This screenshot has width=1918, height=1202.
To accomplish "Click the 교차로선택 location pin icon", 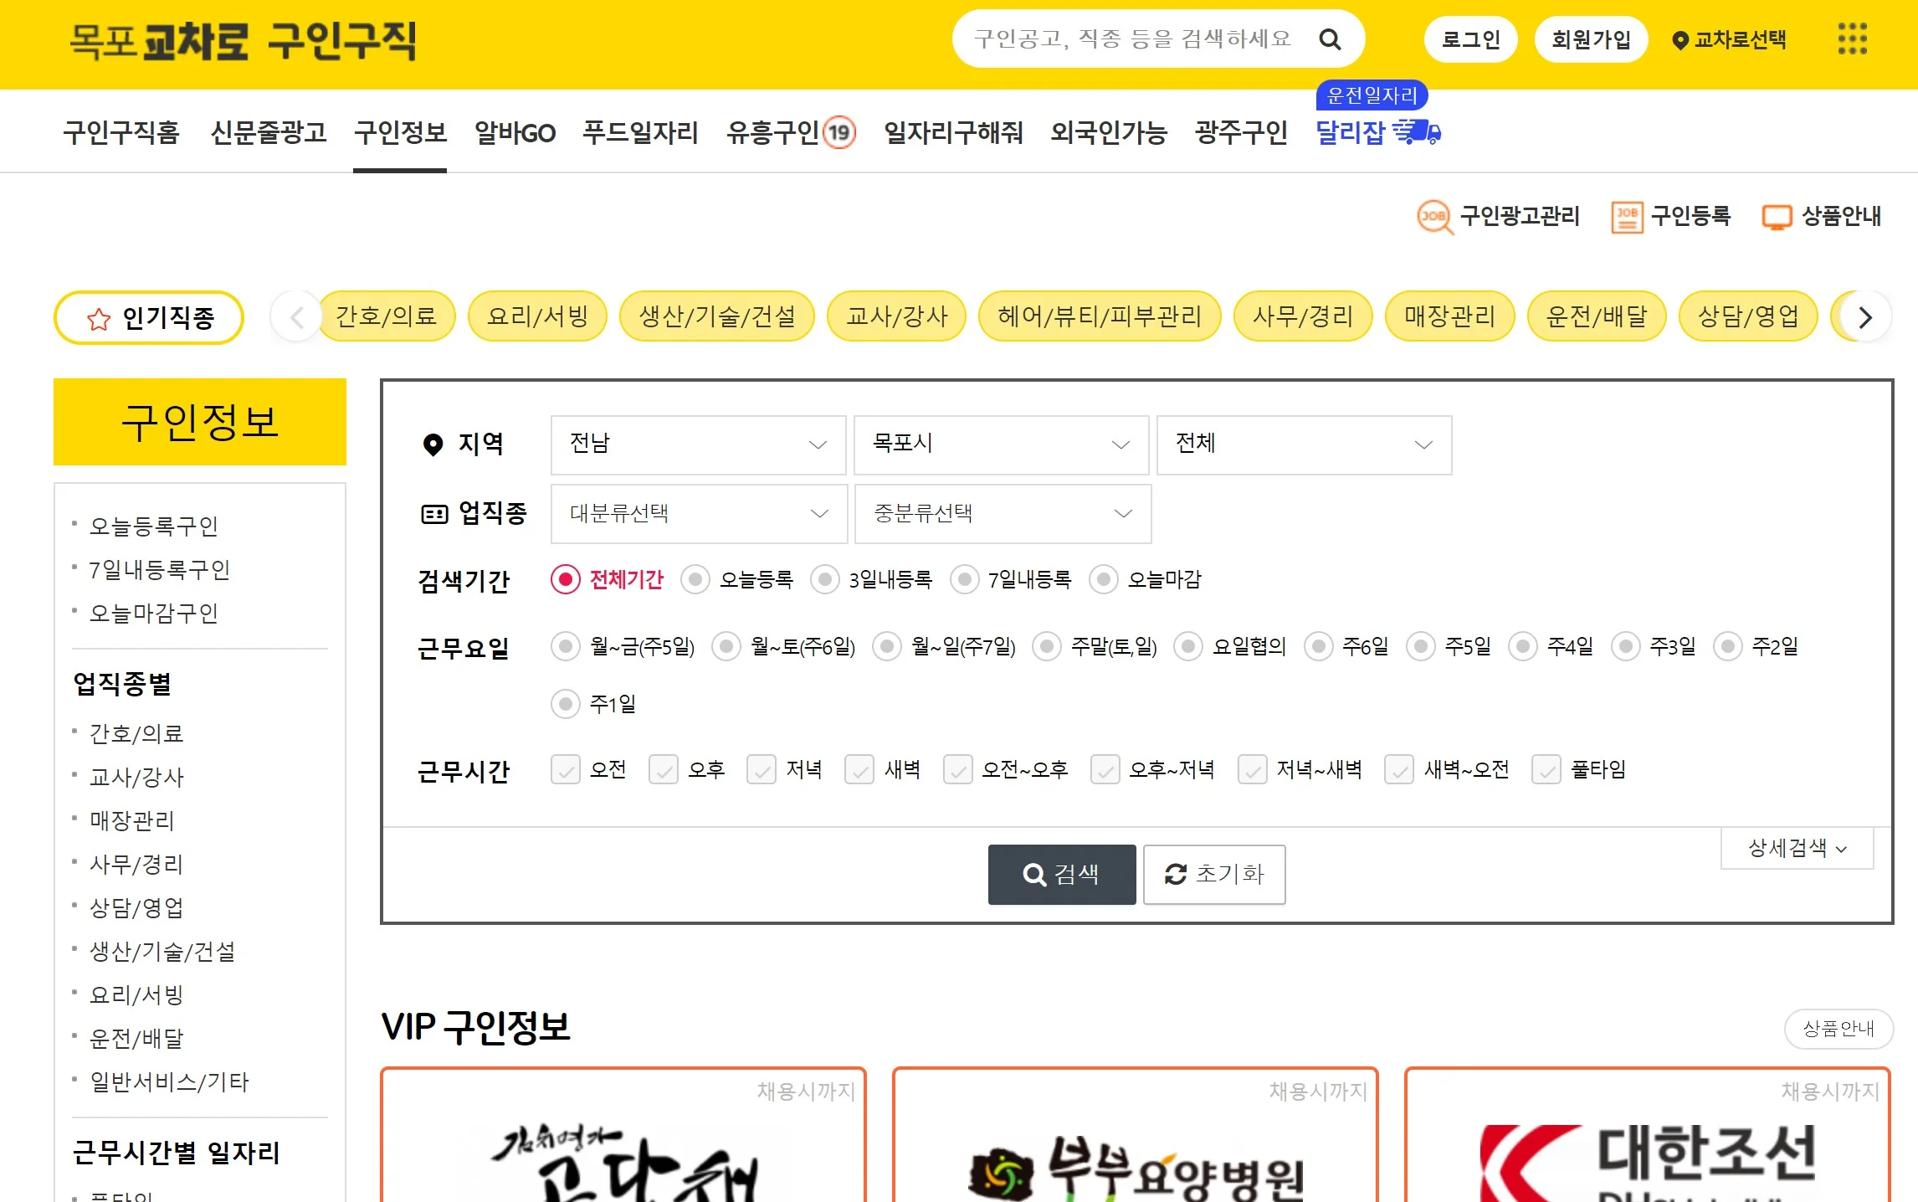I will 1679,40.
